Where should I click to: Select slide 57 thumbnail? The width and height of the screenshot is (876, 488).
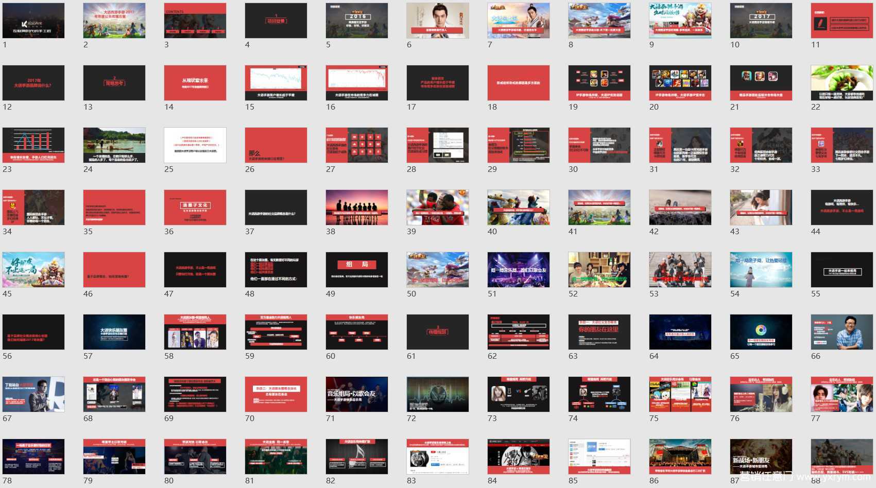pos(114,332)
